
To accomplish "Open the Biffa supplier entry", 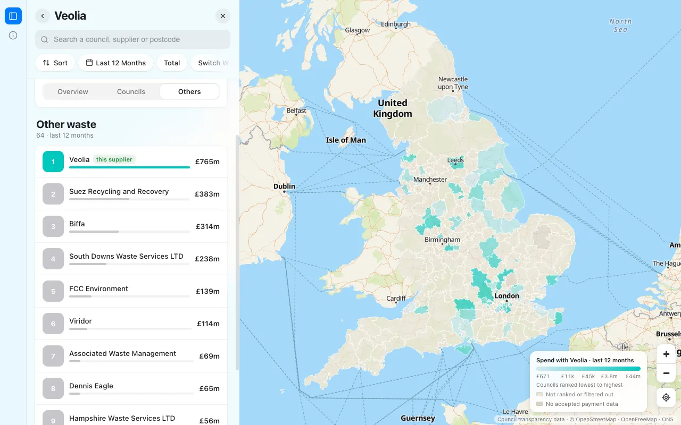I will point(131,226).
